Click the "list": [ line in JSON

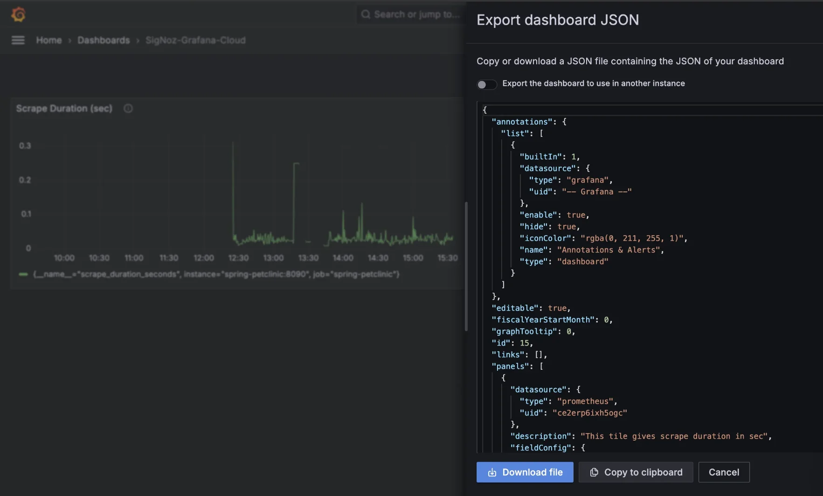[522, 133]
